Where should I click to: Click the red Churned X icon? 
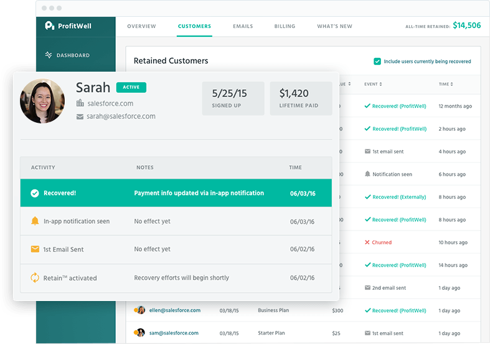click(367, 242)
